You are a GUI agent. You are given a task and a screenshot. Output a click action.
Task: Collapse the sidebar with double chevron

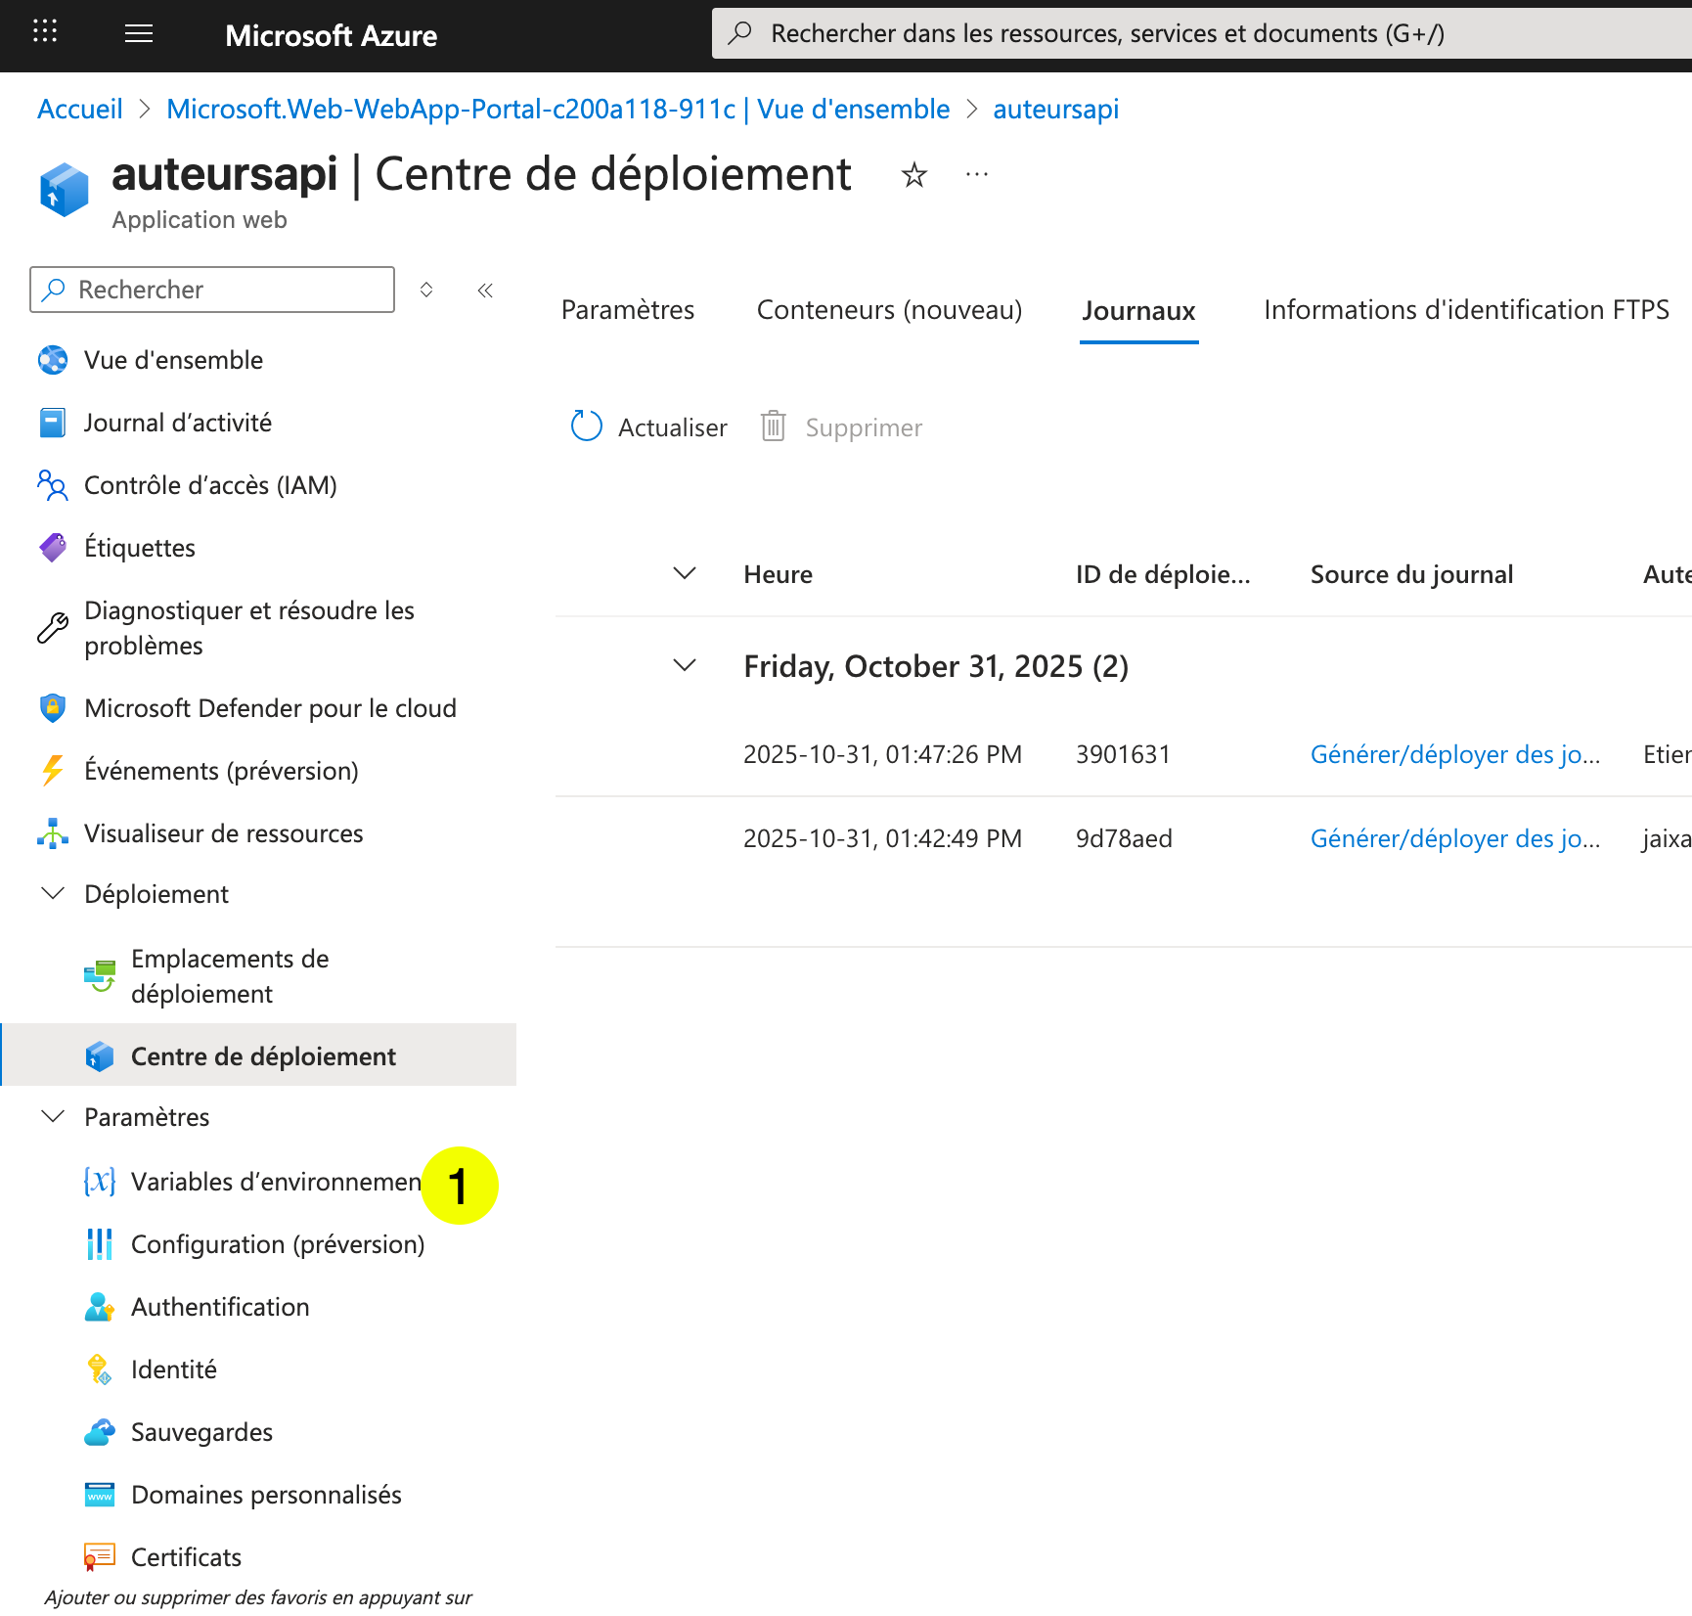pos(485,289)
